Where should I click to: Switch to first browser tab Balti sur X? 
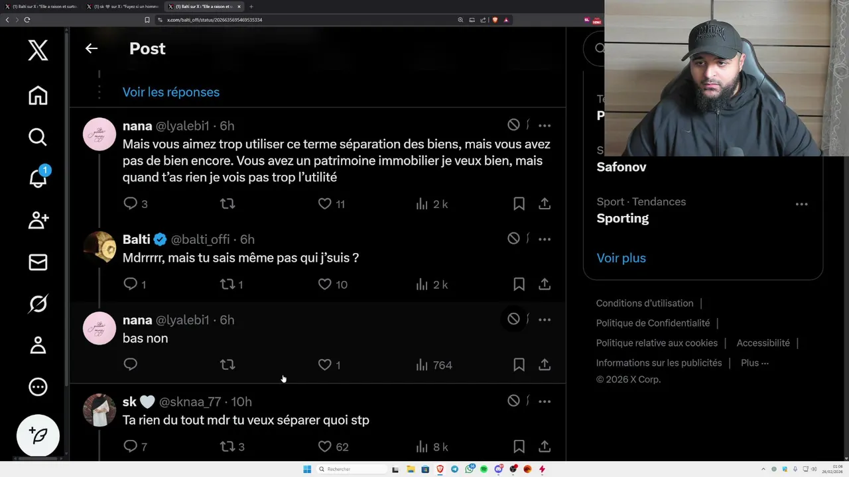point(41,7)
